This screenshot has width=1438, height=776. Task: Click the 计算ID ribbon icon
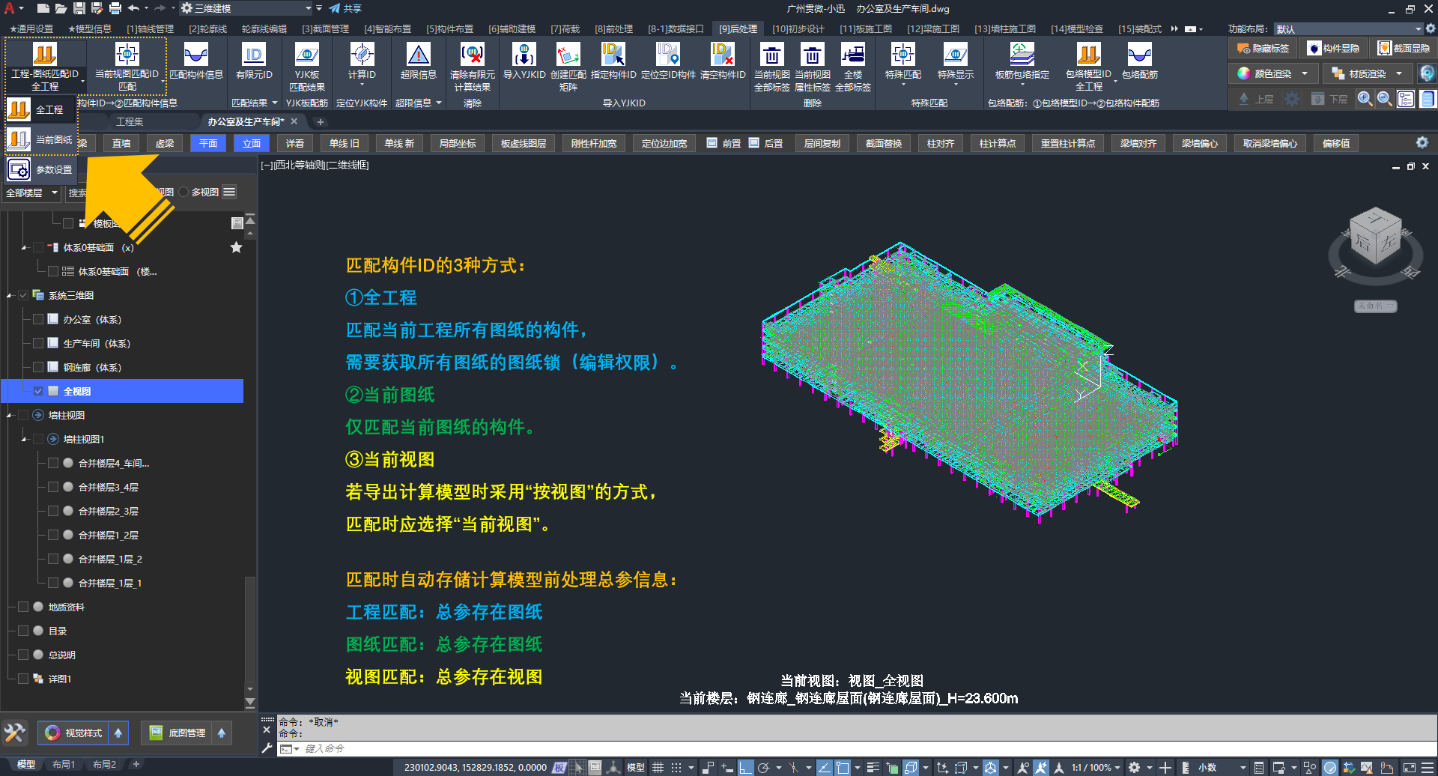[362, 55]
